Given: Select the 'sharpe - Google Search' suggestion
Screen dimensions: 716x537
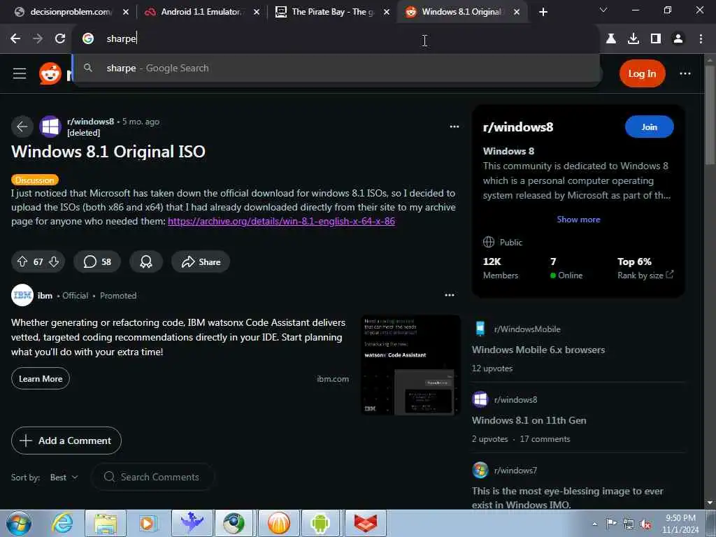Looking at the screenshot, I should (336, 68).
